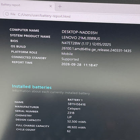Select the CHEMISTRY row label
This screenshot has width=140, height=140.
pyautogui.click(x=24, y=115)
